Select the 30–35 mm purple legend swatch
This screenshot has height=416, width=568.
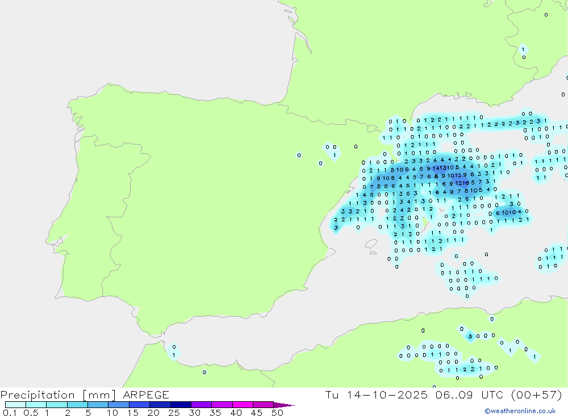coord(202,405)
